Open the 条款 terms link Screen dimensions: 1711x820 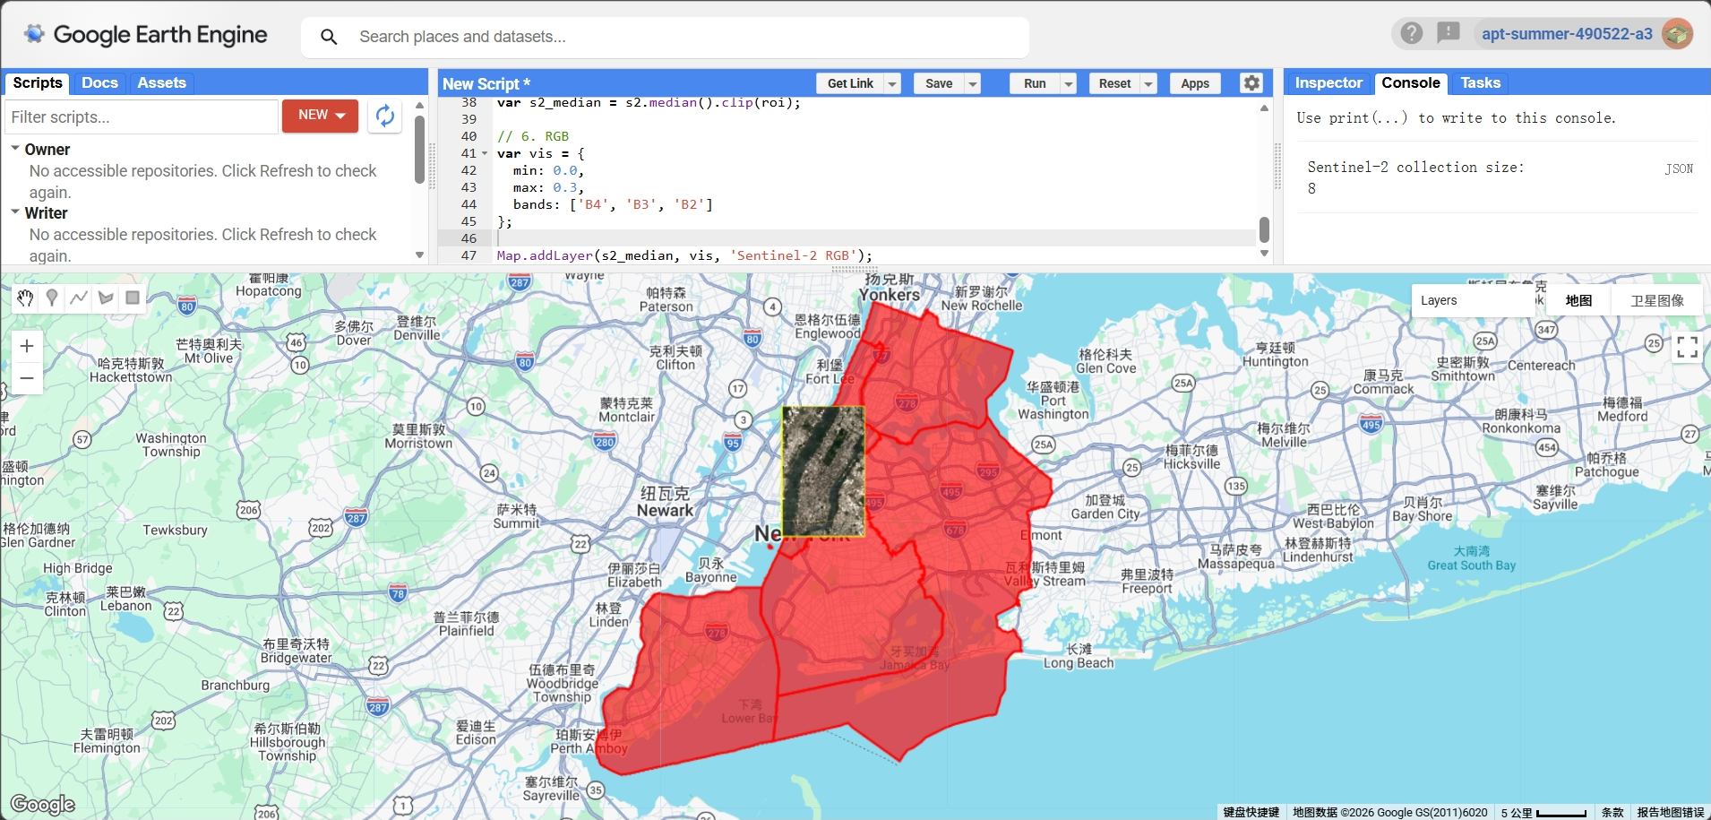[1612, 812]
